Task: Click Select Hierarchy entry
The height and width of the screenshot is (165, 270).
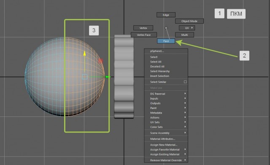Action: 166,71
